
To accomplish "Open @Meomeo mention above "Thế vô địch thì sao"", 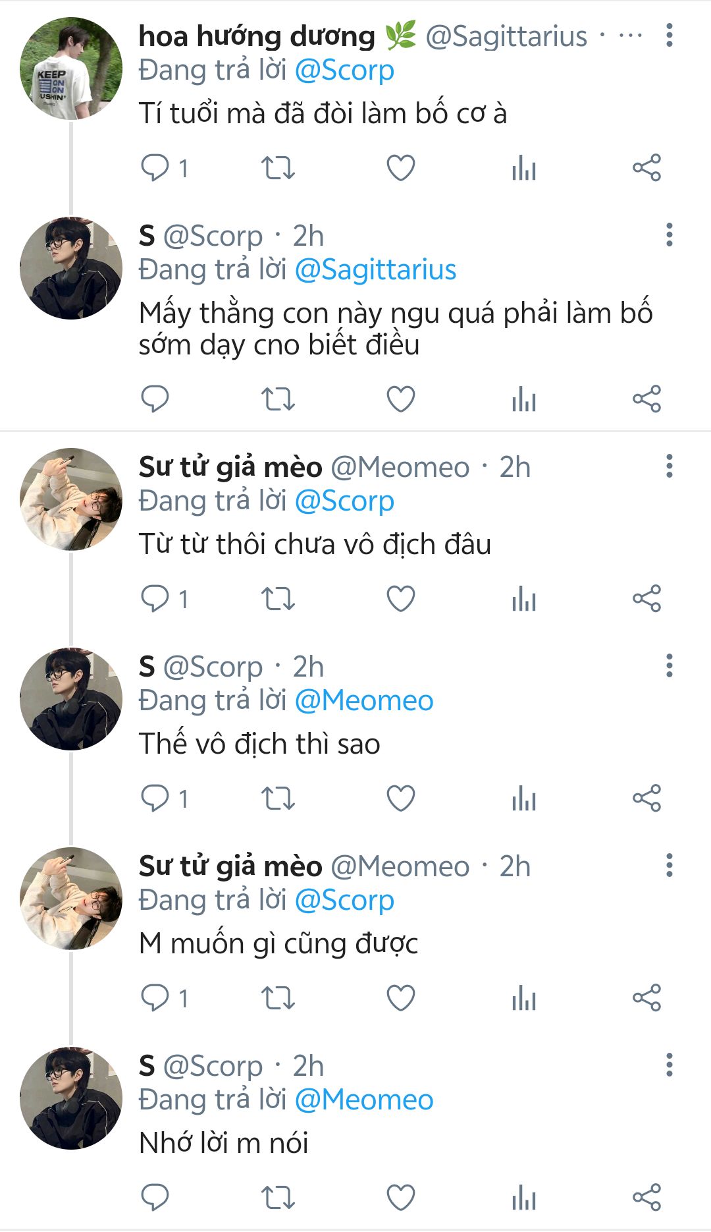I will (363, 700).
